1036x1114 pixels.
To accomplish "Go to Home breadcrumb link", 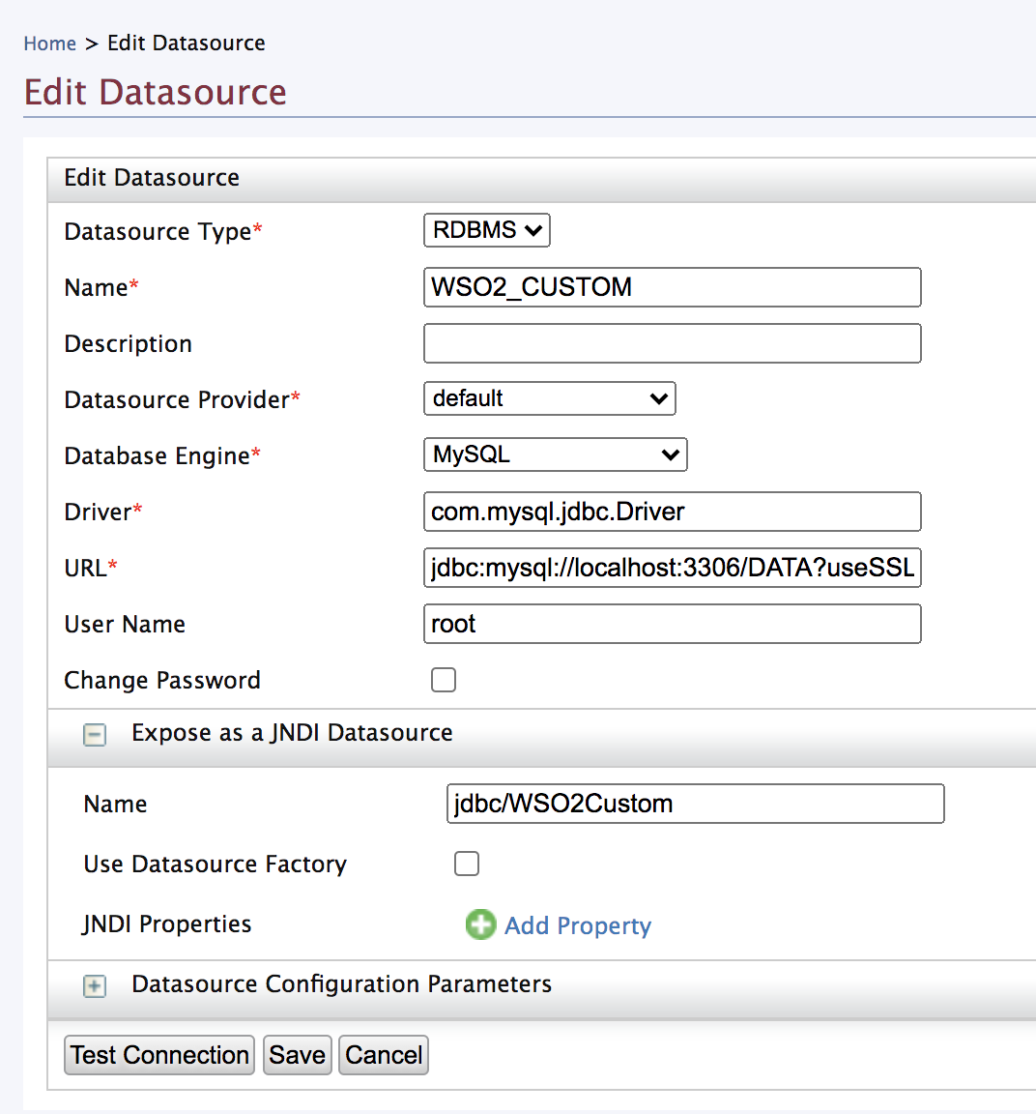I will pos(49,44).
